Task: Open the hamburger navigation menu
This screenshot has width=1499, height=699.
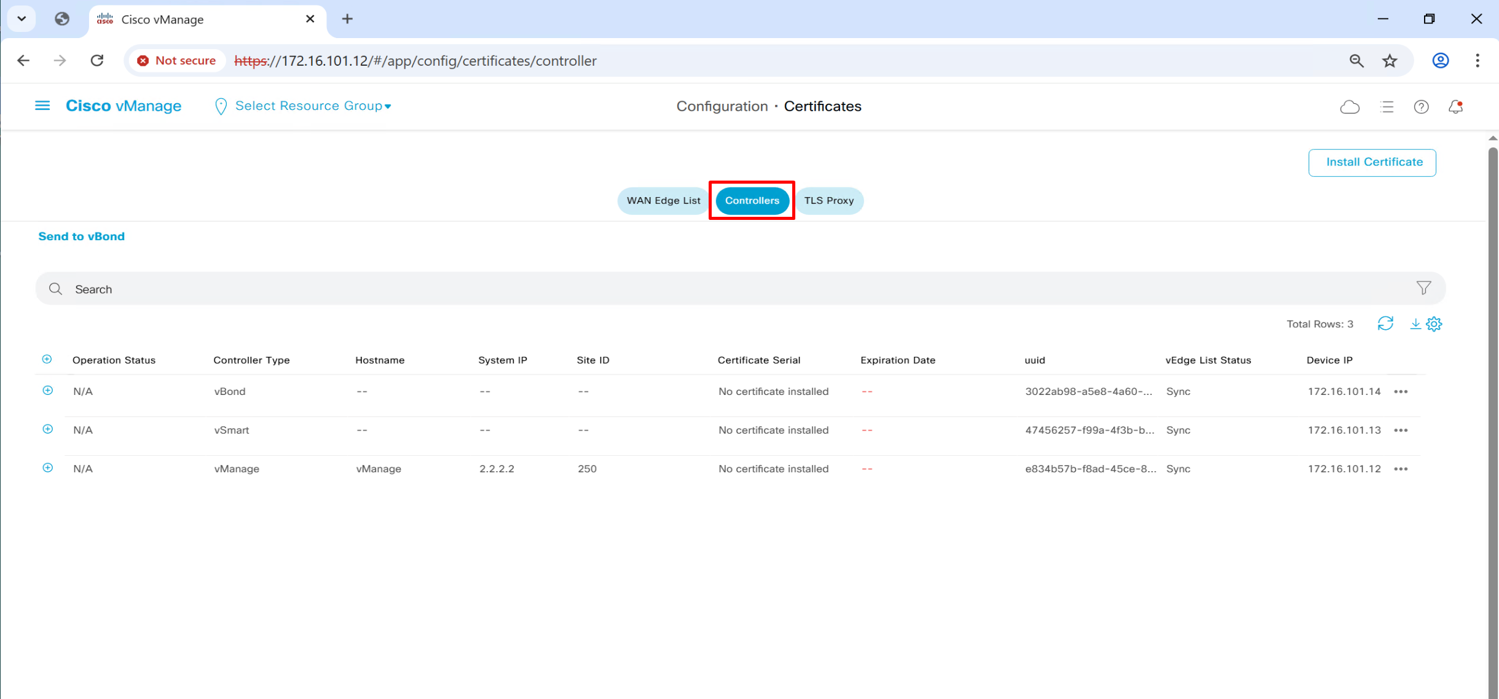Action: coord(42,106)
